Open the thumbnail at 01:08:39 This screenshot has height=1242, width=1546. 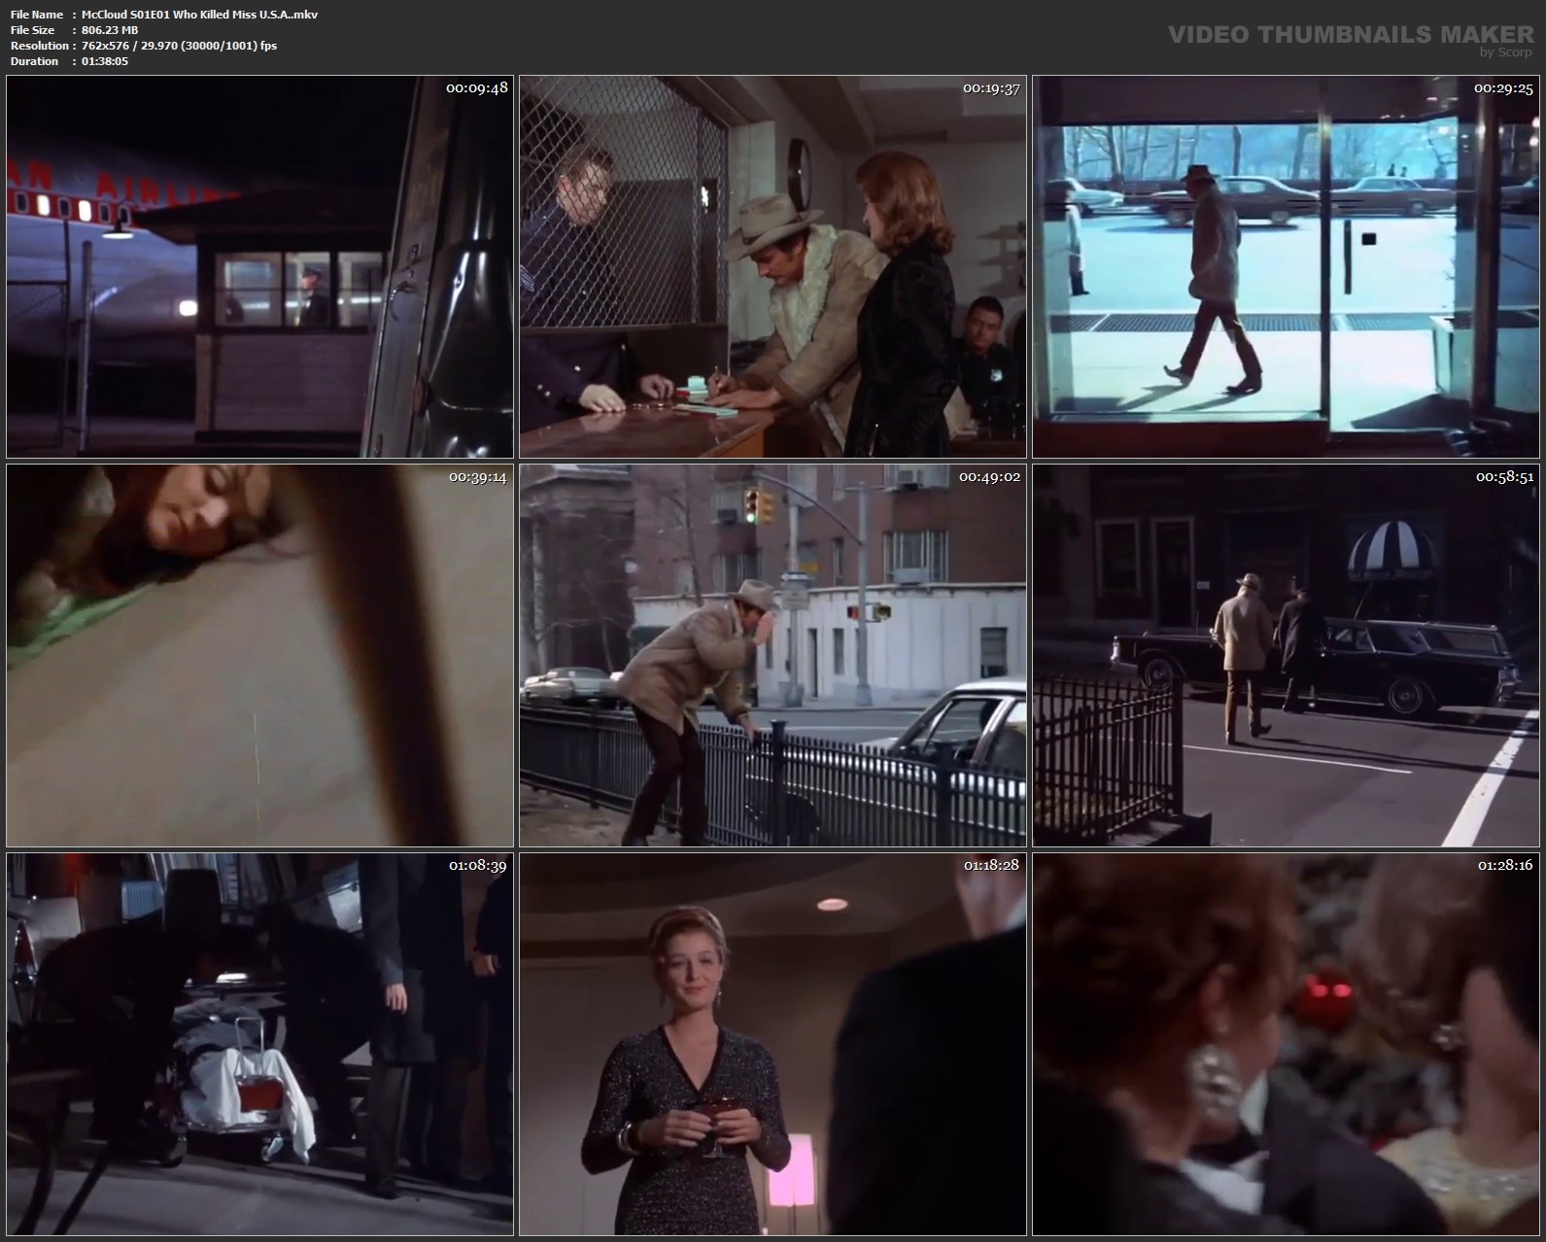click(x=259, y=1044)
